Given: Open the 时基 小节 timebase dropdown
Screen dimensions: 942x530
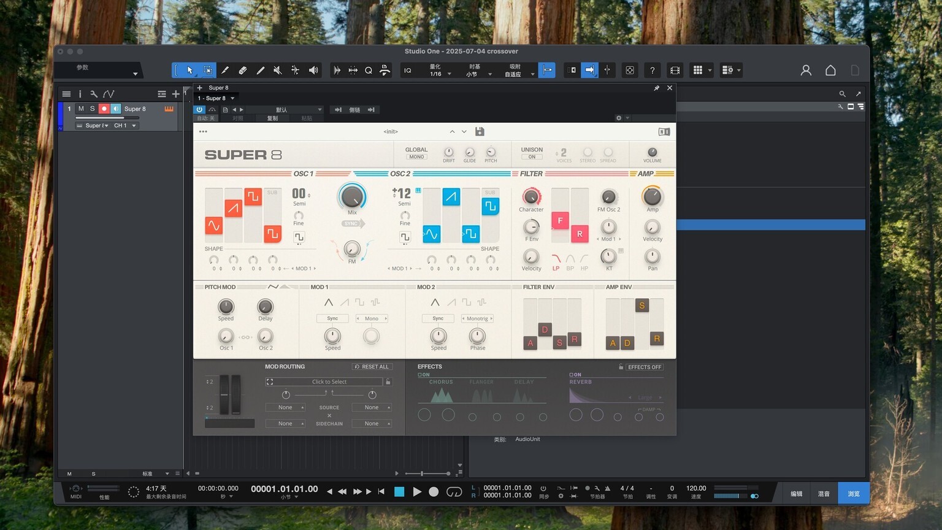Looking at the screenshot, I should [478, 71].
